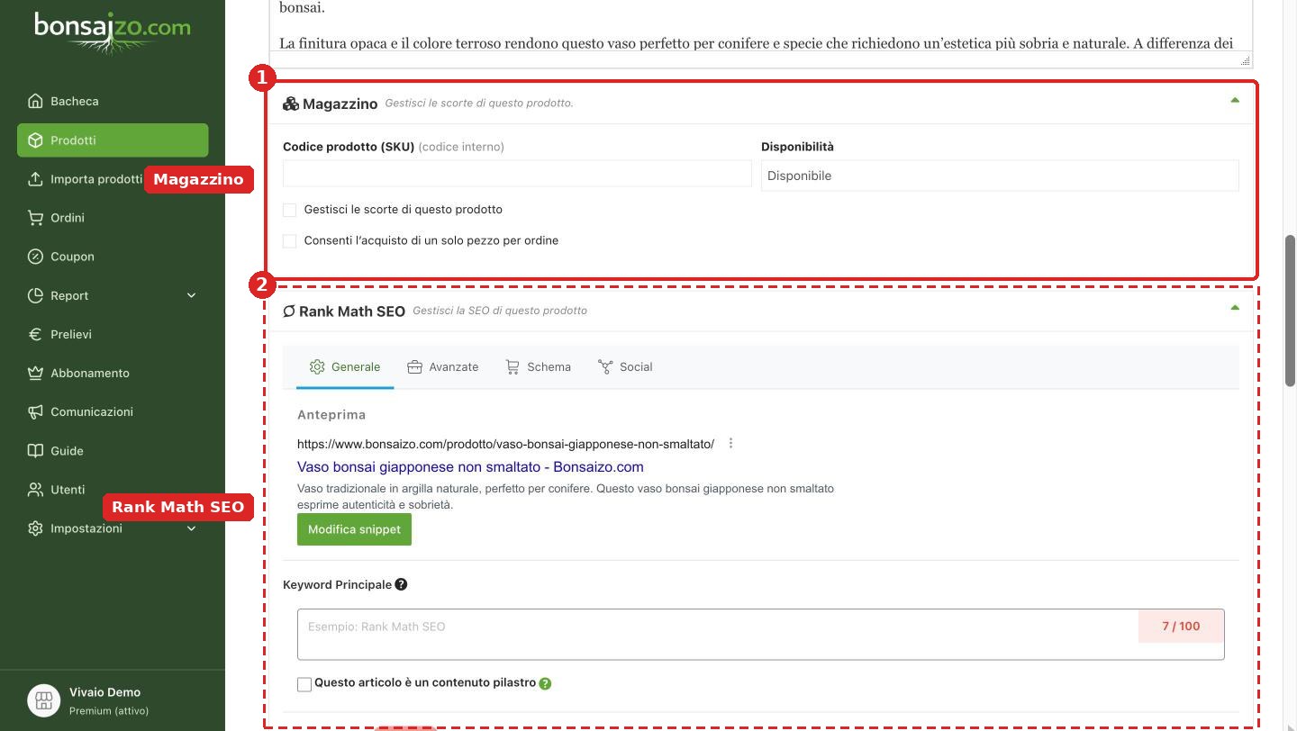The height and width of the screenshot is (731, 1297).
Task: Click the Impostazioni gear icon
Action: click(x=35, y=528)
